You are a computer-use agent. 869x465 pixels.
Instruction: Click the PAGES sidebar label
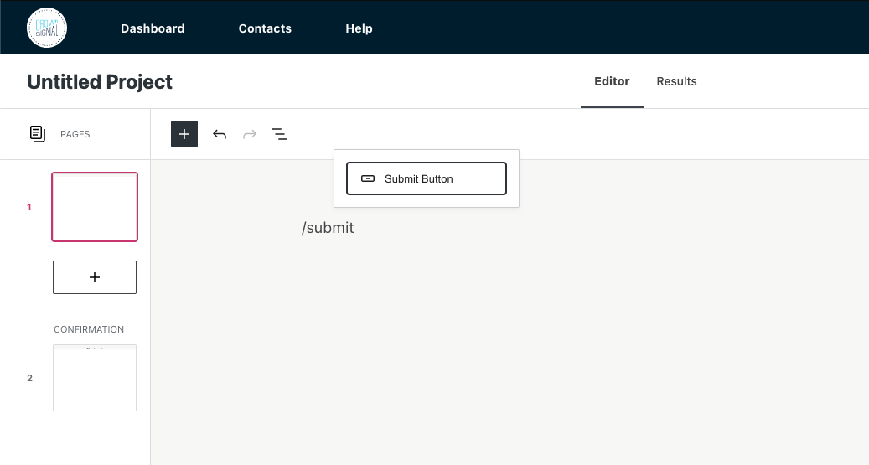point(75,134)
